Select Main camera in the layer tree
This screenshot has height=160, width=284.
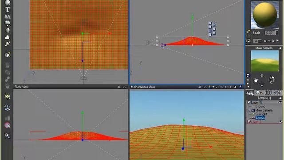coord(264,110)
